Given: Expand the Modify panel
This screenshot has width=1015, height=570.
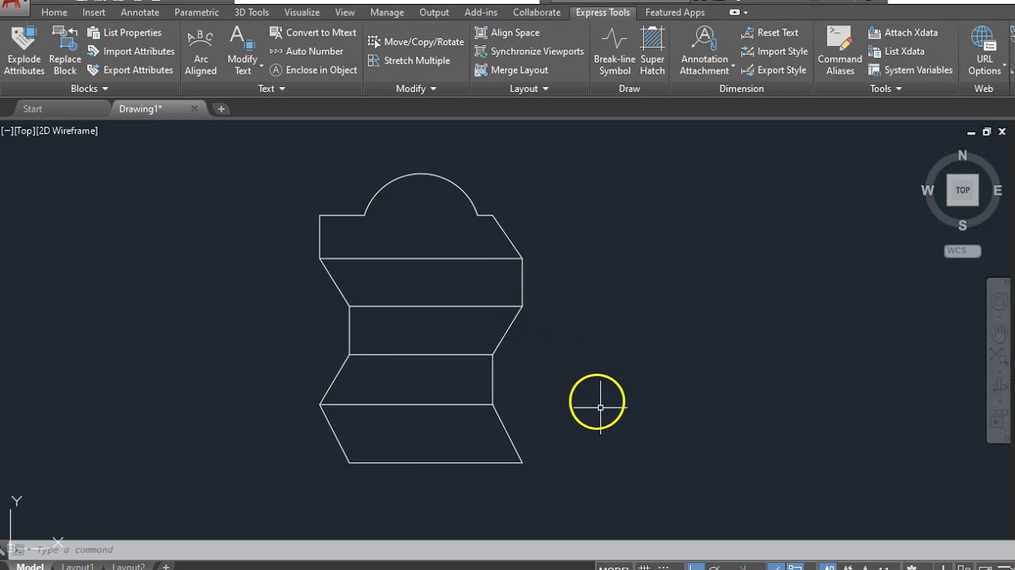Looking at the screenshot, I should pyautogui.click(x=416, y=89).
